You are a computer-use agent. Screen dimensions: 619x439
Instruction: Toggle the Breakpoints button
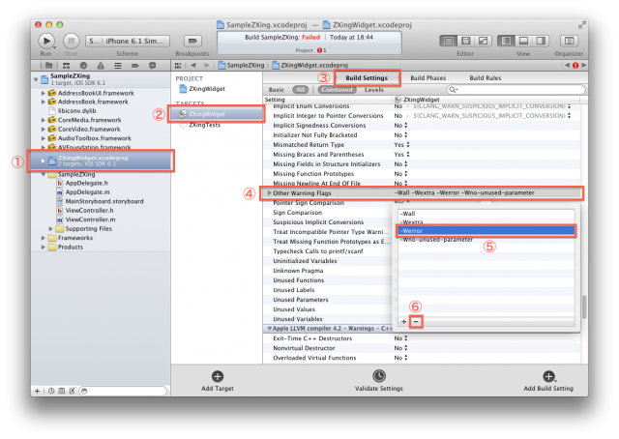192,41
